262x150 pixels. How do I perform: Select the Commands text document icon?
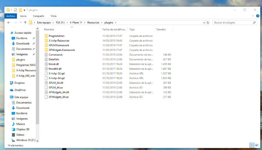46,55
